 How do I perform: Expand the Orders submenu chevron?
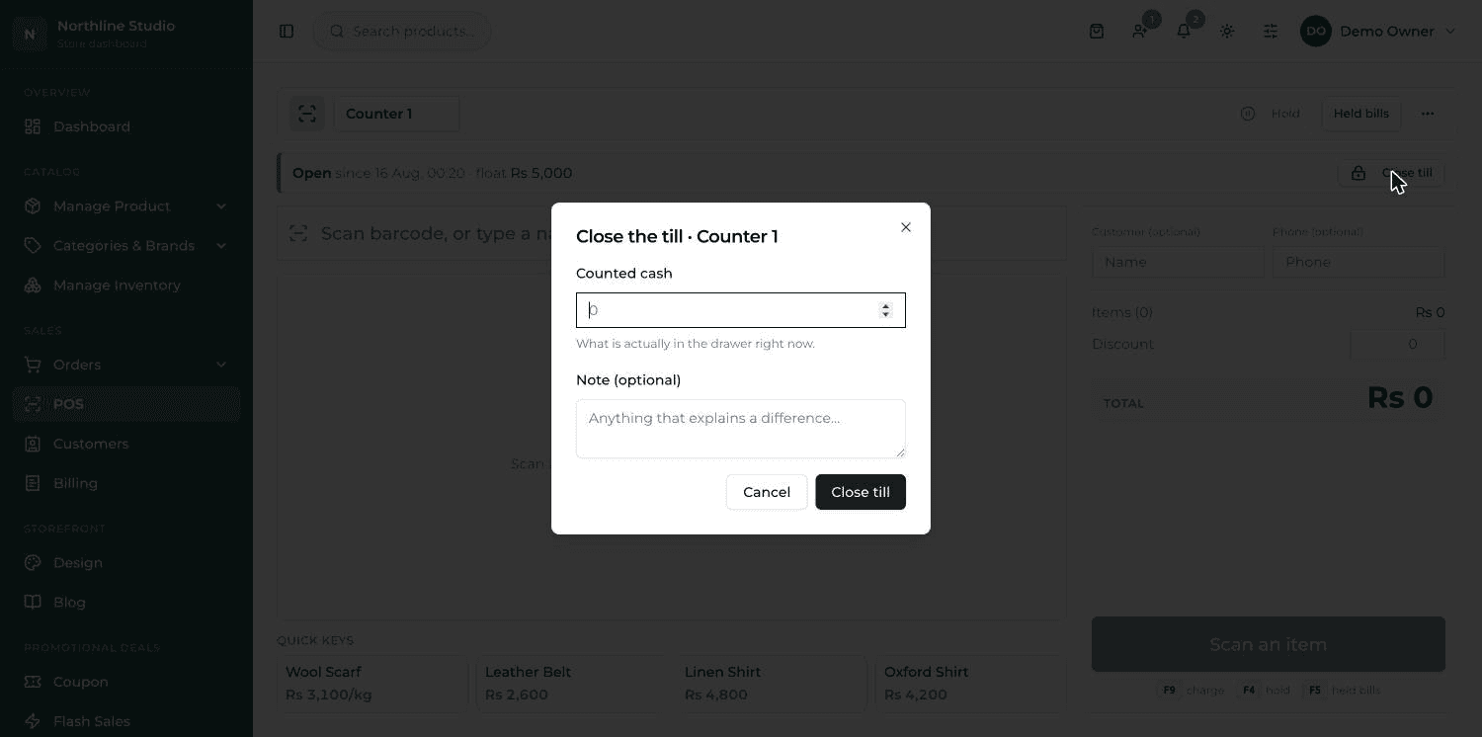coord(221,365)
